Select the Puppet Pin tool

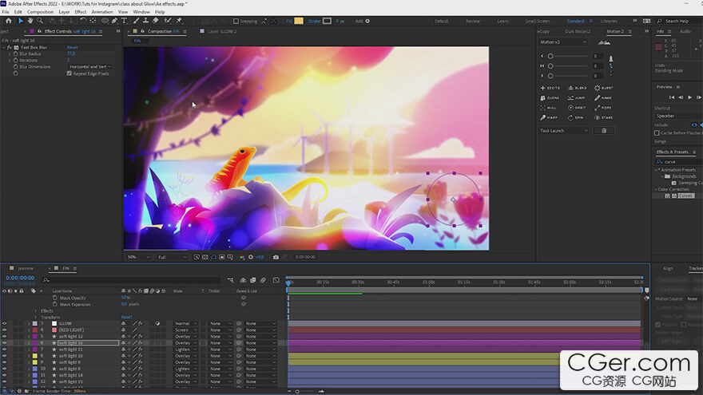(x=179, y=21)
